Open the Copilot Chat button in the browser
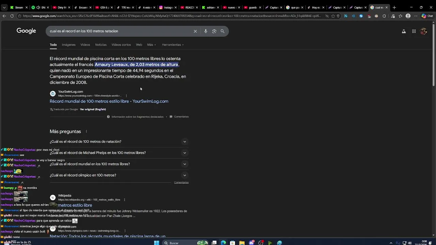Screen dimensions: 436x245 tap(427, 16)
